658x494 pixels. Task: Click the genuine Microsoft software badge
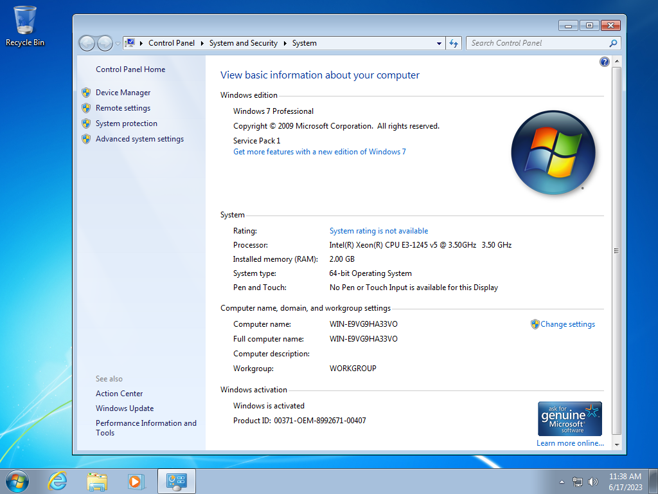(x=570, y=419)
